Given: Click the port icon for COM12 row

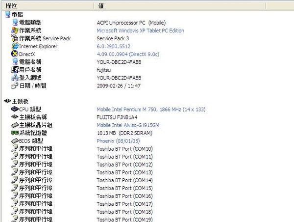Looking at the screenshot, I should tap(15, 165).
